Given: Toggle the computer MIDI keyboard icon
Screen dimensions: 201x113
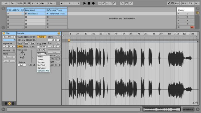Looking at the screenshot, I should [172, 3].
